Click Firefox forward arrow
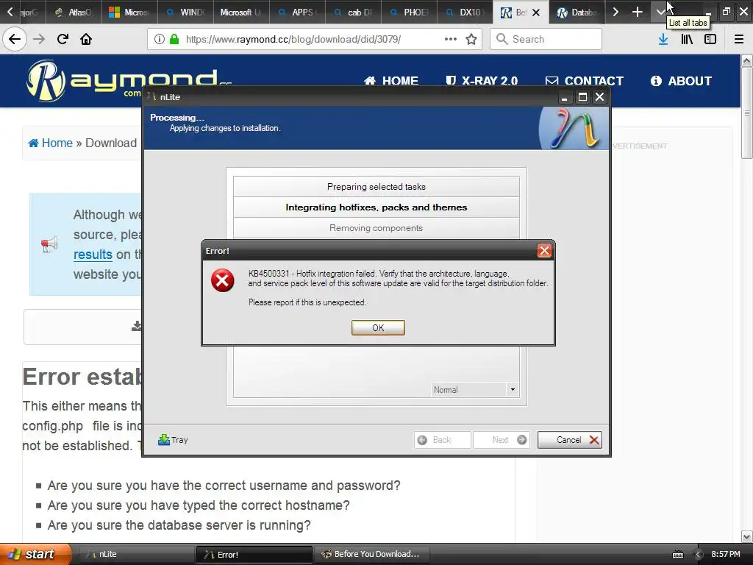Image resolution: width=753 pixels, height=565 pixels. coord(39,39)
